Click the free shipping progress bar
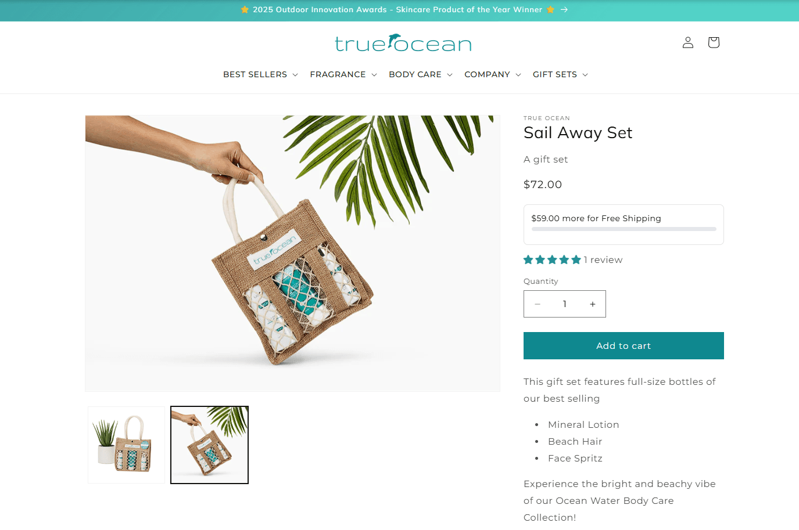Image resolution: width=799 pixels, height=530 pixels. tap(624, 229)
